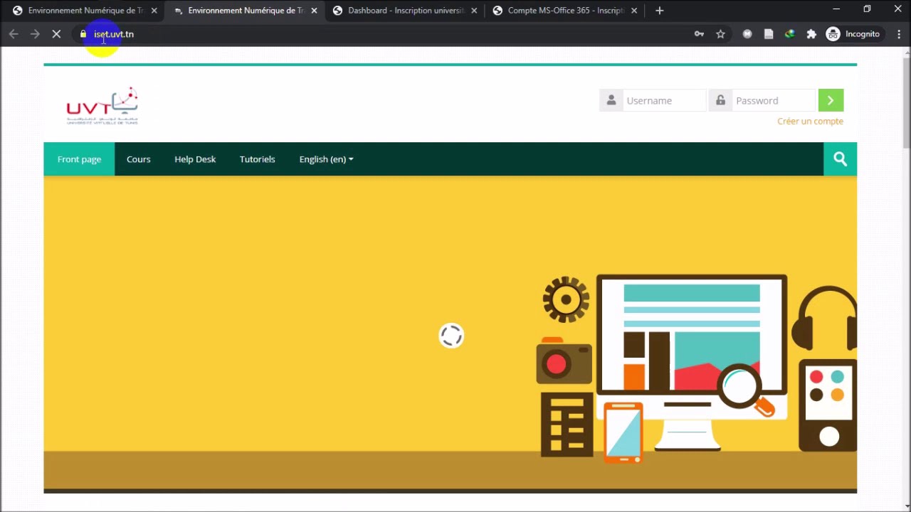This screenshot has height=512, width=911.
Task: Click the password key icon in the address bar
Action: pos(699,34)
